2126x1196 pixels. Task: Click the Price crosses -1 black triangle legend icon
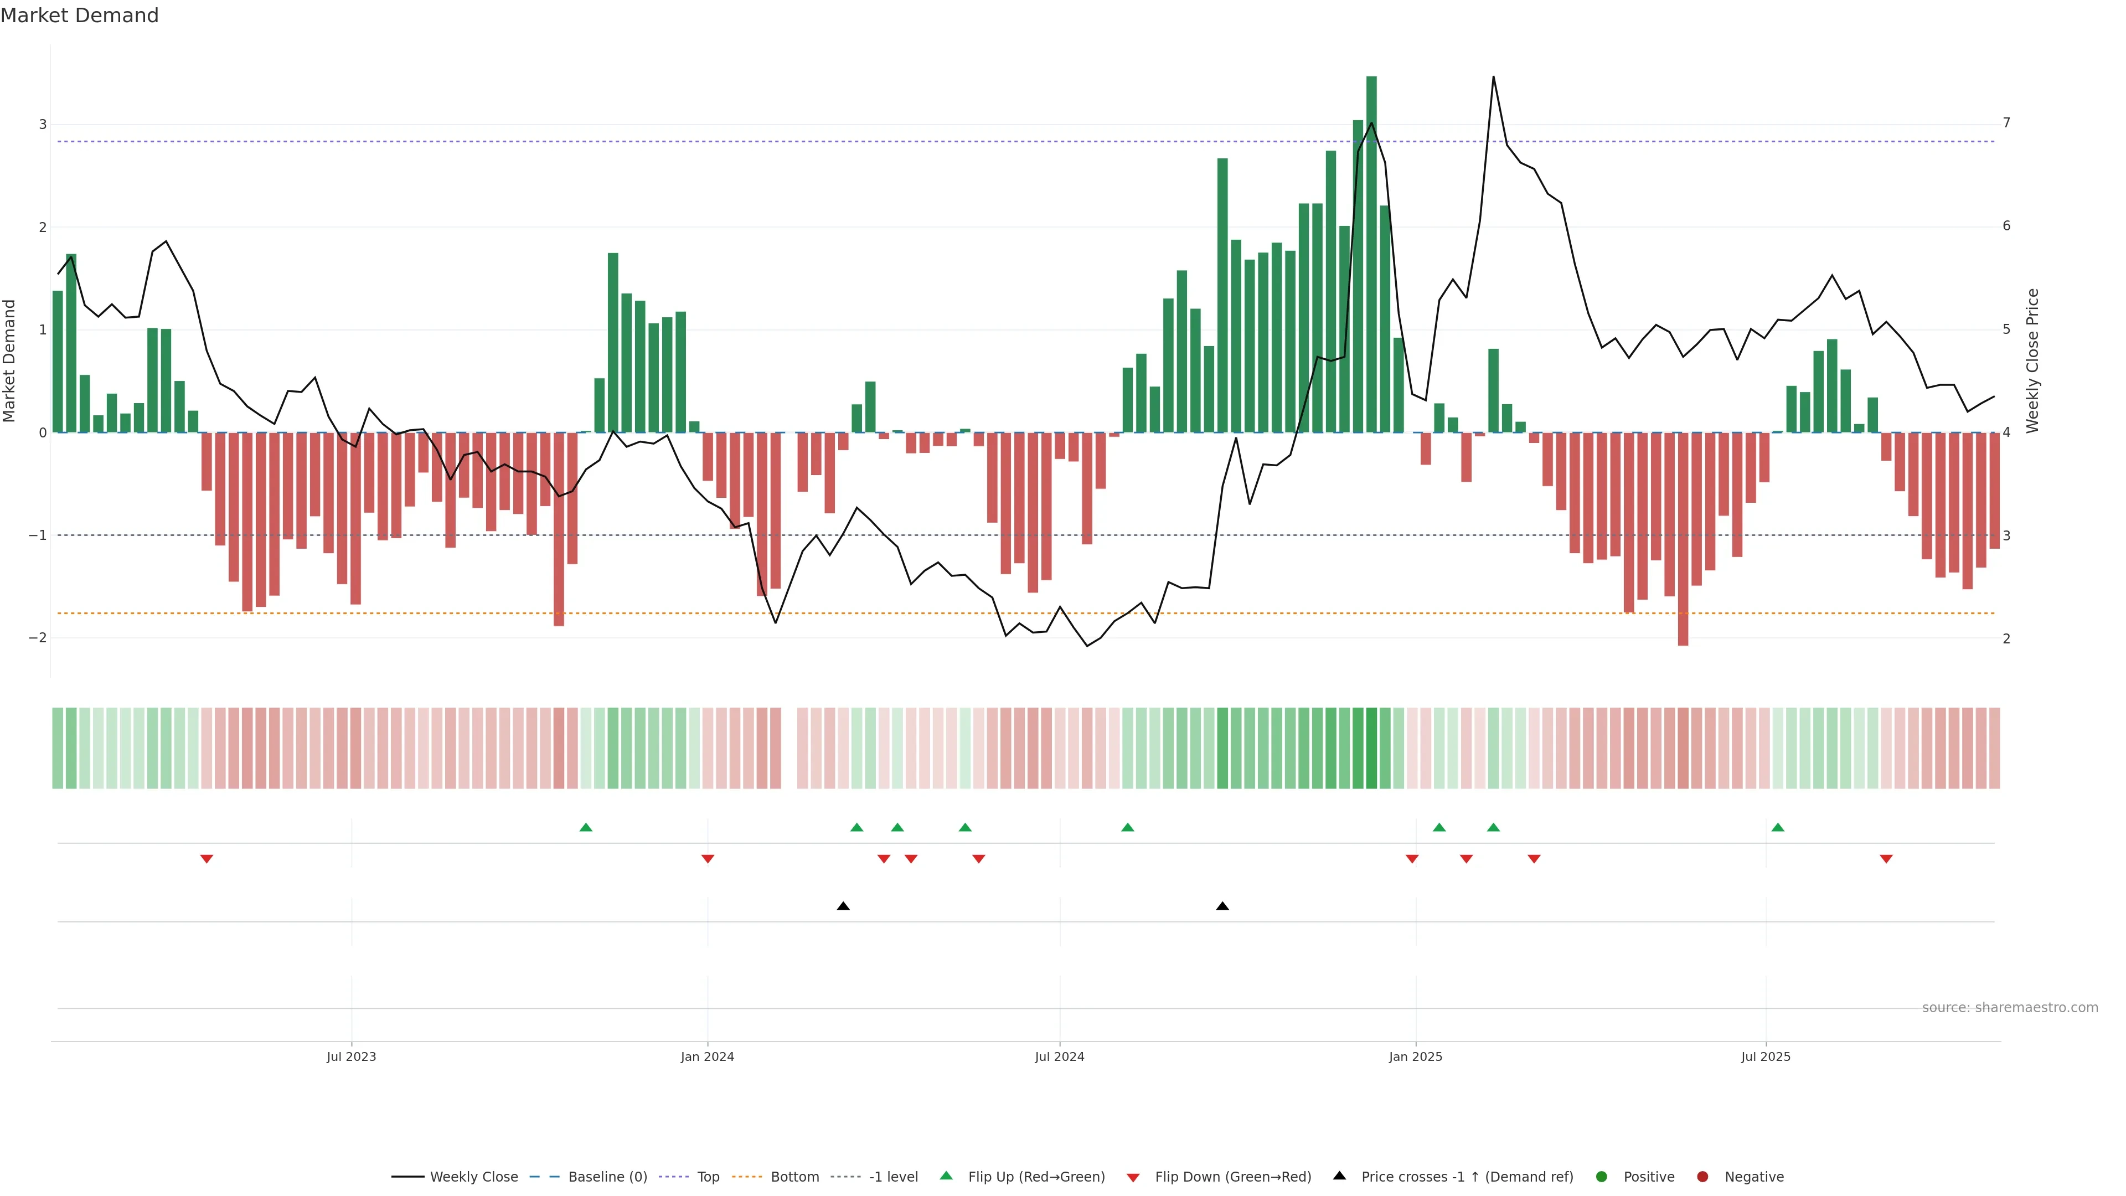(1339, 1176)
